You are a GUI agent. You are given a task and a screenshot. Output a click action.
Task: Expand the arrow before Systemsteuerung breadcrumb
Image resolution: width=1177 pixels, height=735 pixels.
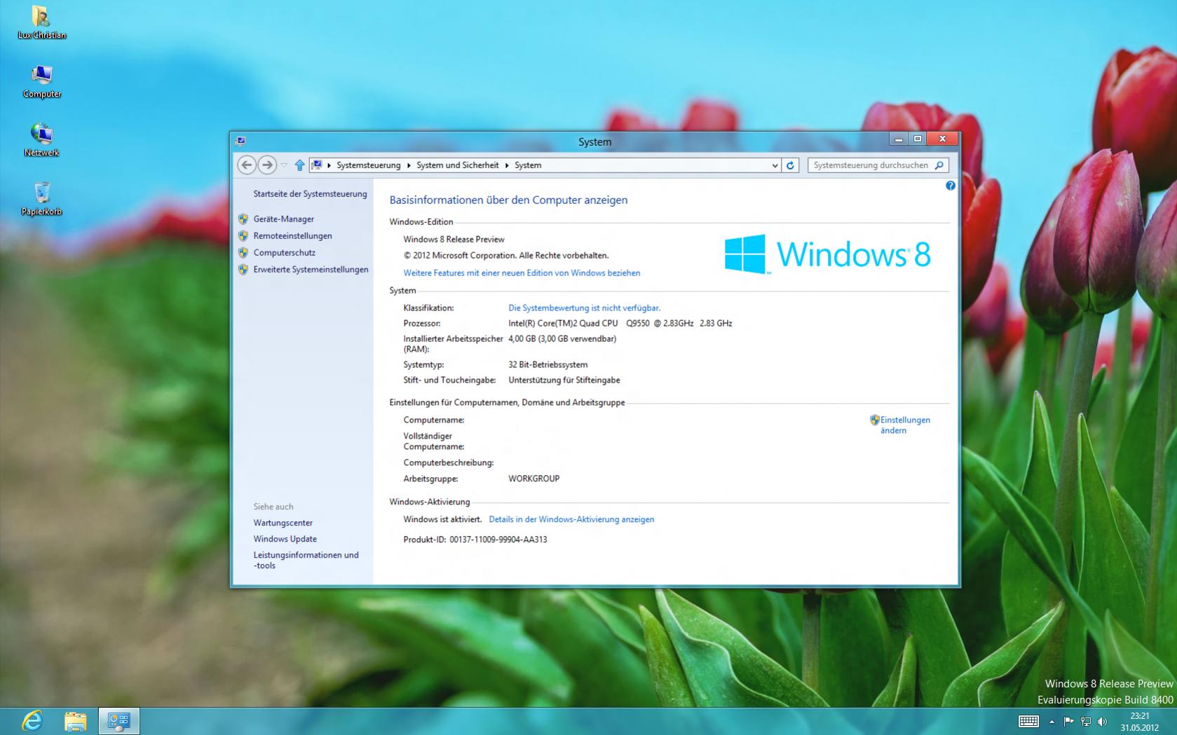329,165
